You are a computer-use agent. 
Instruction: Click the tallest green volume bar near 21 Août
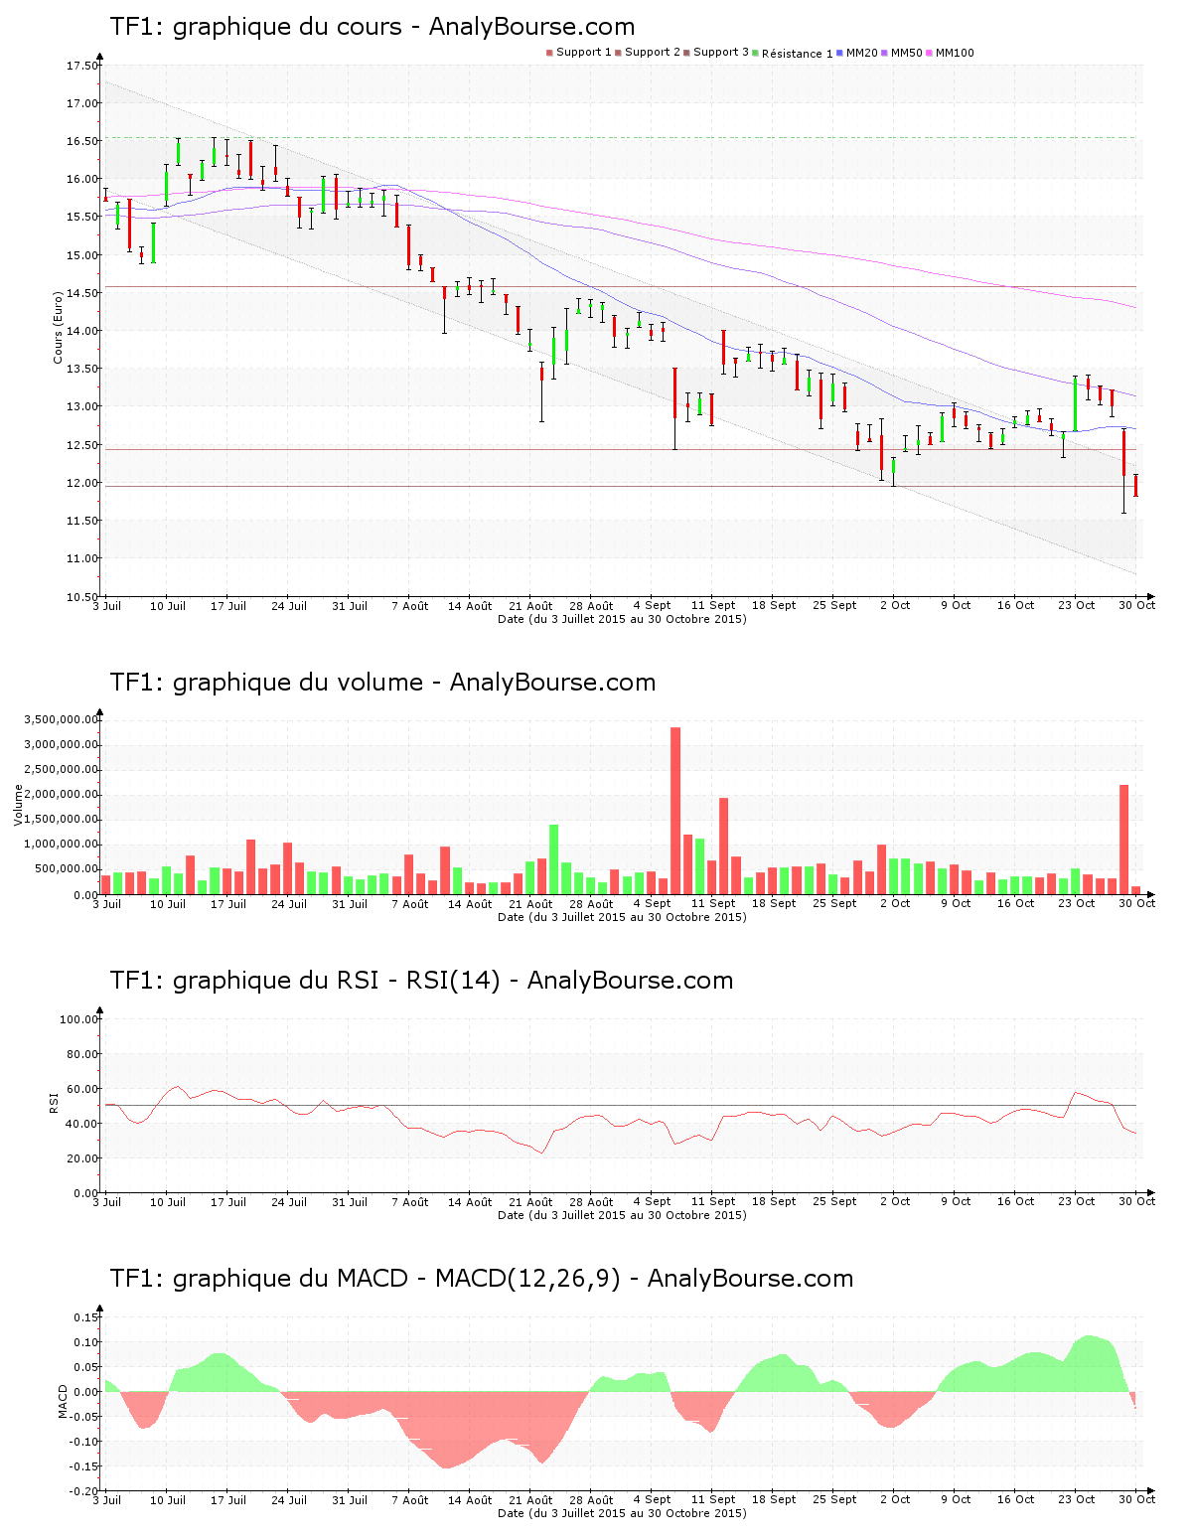point(553,859)
